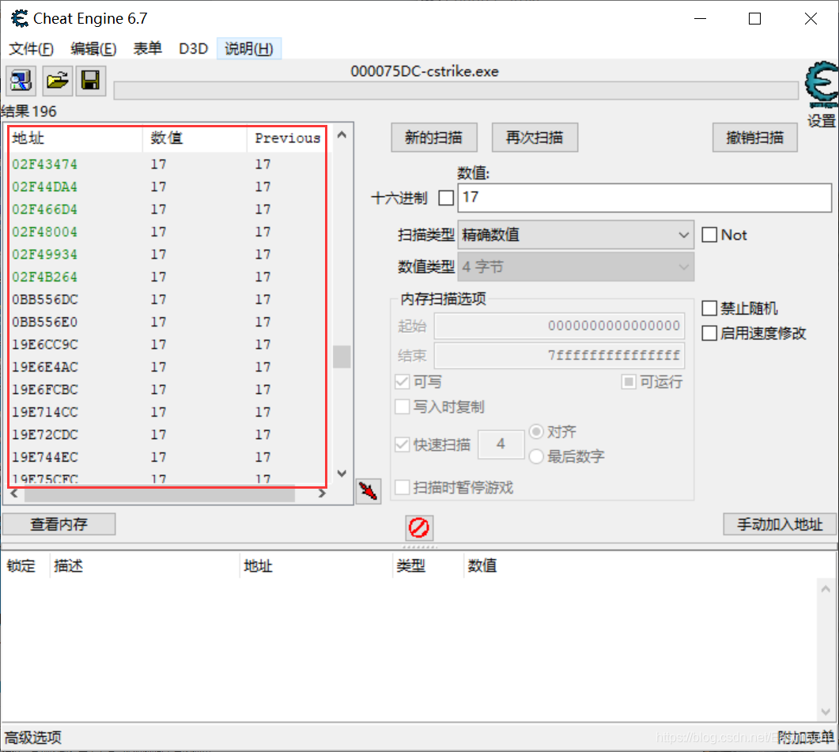Toggle the 十六进制 hex checkbox
Screen dimensions: 839x752
pos(446,198)
